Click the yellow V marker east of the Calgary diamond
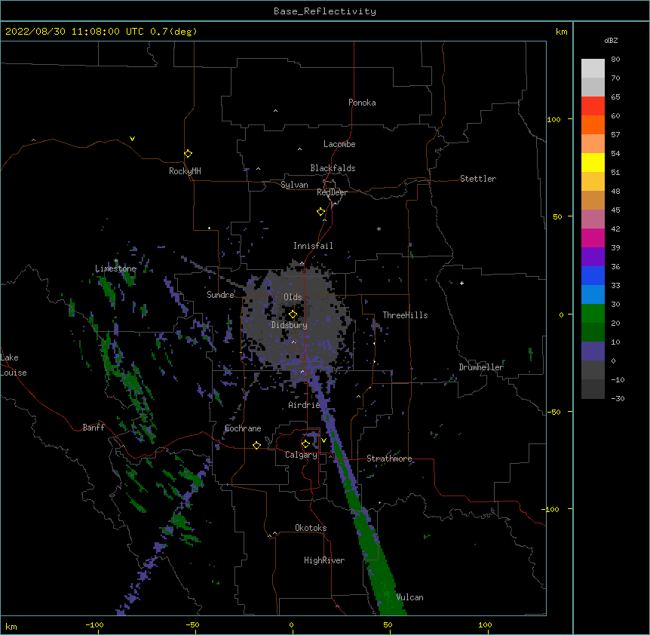Image resolution: width=650 pixels, height=635 pixels. pyautogui.click(x=323, y=440)
